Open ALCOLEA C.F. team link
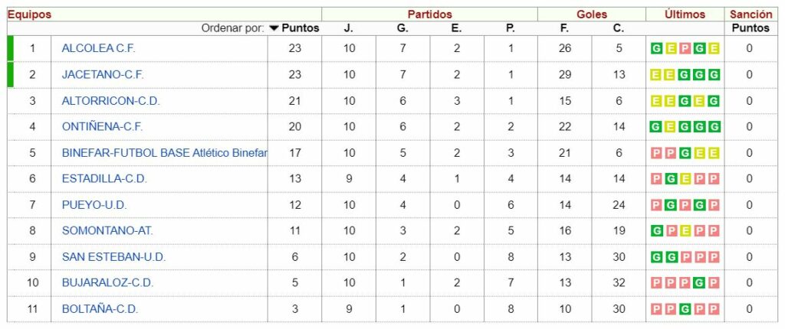785x329 pixels. pos(99,48)
